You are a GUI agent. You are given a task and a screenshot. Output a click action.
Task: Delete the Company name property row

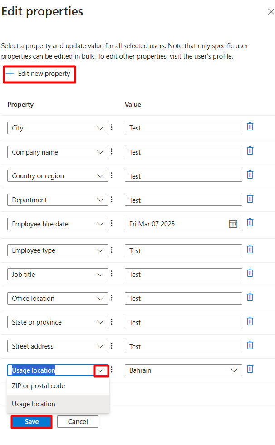click(250, 151)
